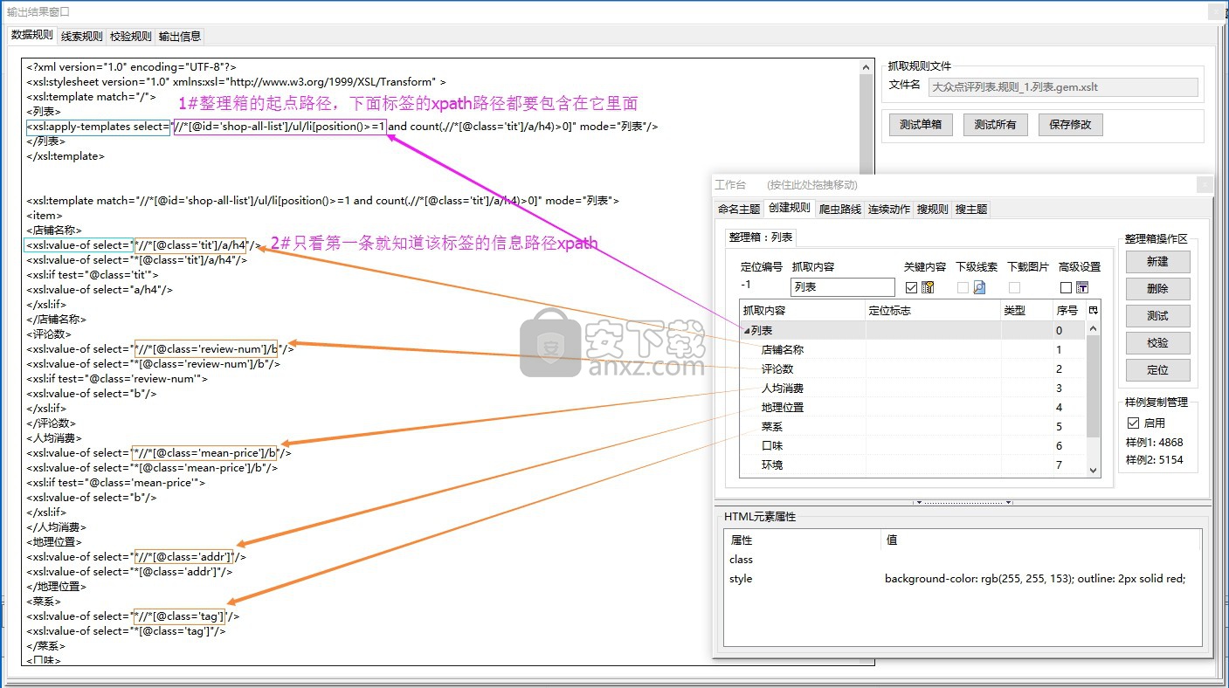Close the 工作台 floating panel

click(x=1205, y=184)
